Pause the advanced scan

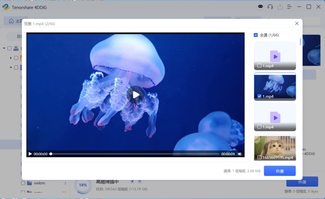[x=140, y=181]
